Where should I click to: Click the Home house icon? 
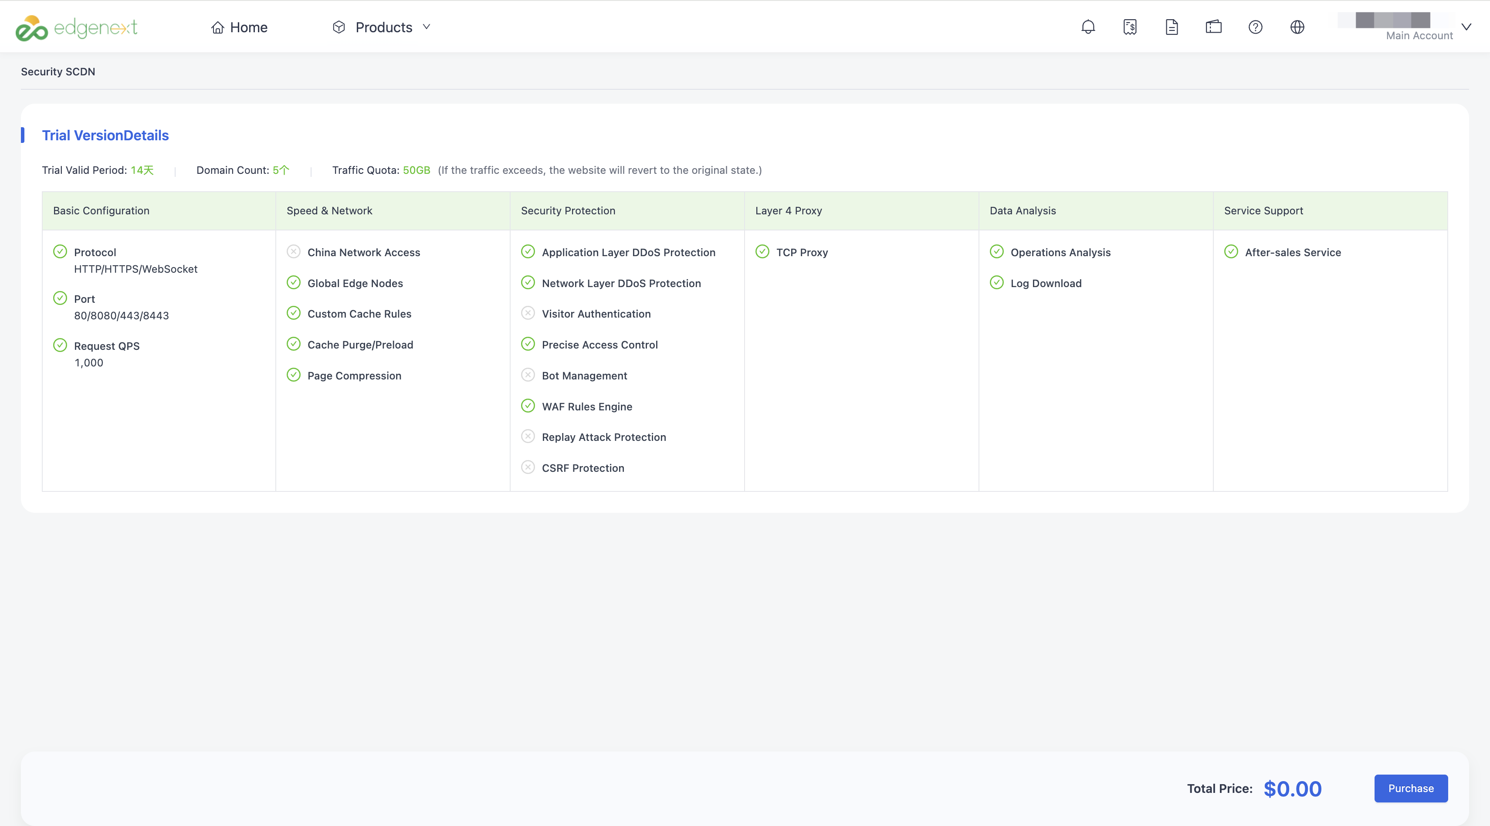tap(217, 27)
